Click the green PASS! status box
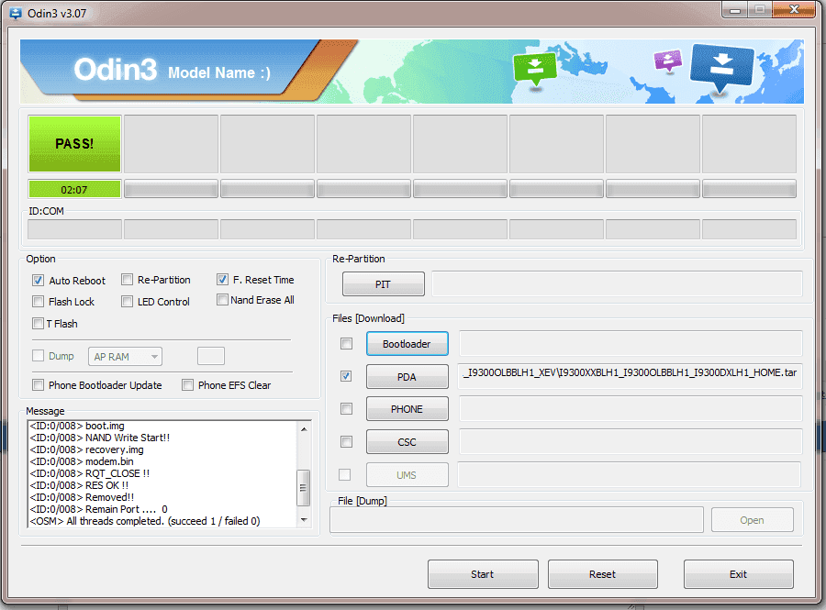This screenshot has height=610, width=826. point(75,144)
